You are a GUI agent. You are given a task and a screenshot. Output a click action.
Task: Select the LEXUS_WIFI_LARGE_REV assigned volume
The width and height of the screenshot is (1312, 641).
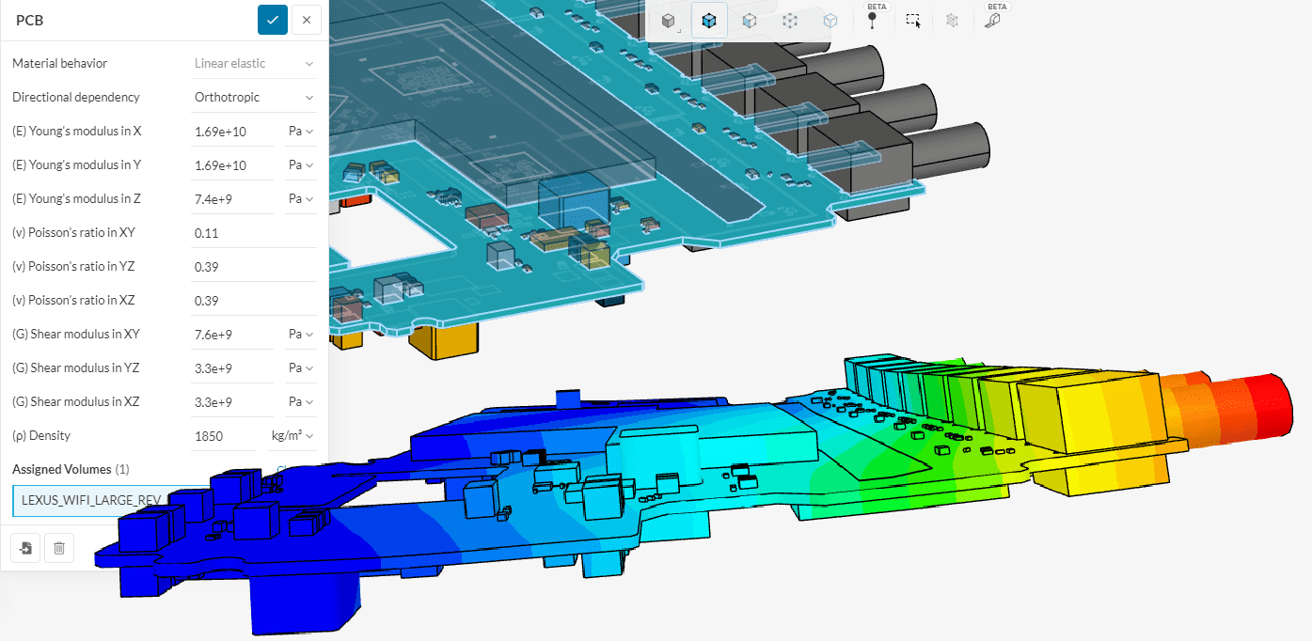coord(92,500)
